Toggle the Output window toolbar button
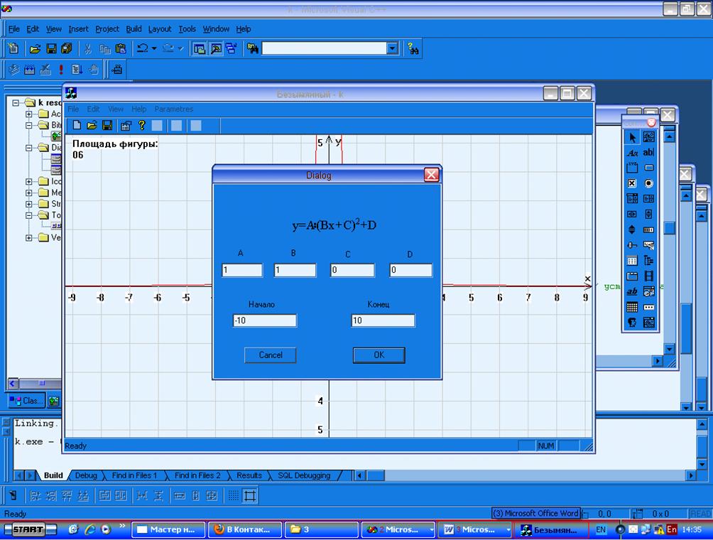The height and width of the screenshot is (540, 713). (x=215, y=48)
